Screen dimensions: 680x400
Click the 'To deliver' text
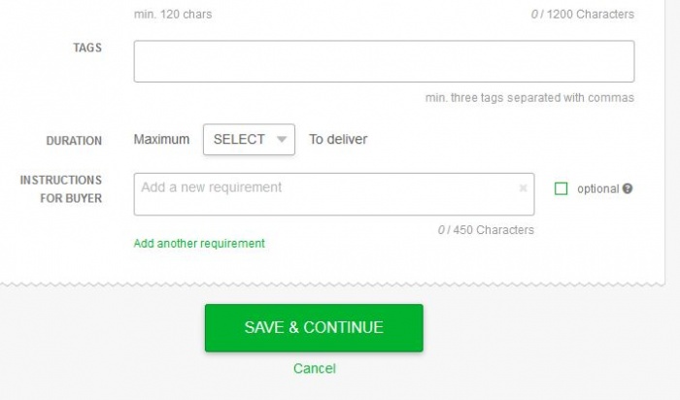[338, 139]
